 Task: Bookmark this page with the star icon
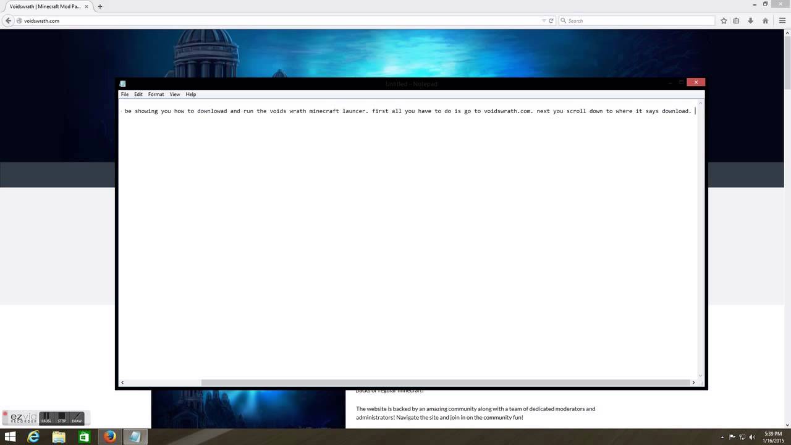pos(724,20)
